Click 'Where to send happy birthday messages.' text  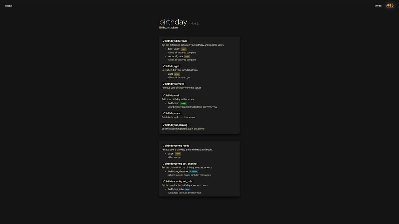coord(189,175)
